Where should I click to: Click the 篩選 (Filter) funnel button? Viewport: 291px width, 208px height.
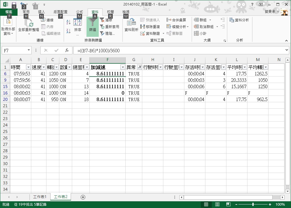pyautogui.click(x=93, y=26)
